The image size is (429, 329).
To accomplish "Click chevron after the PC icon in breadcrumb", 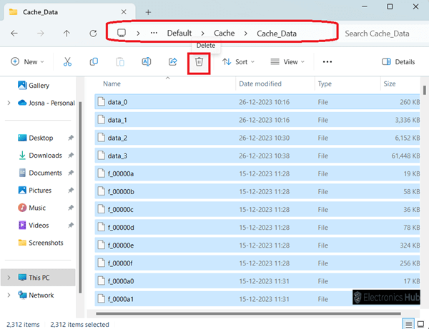I will pyautogui.click(x=138, y=34).
